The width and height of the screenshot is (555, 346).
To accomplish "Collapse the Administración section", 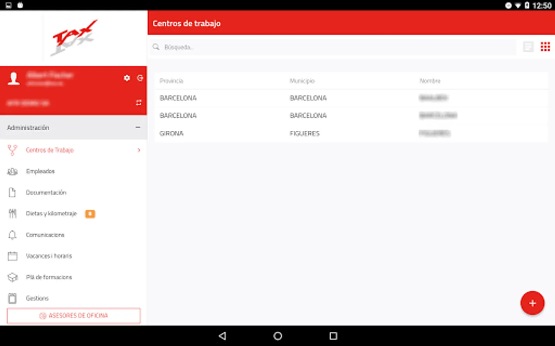I will point(138,127).
